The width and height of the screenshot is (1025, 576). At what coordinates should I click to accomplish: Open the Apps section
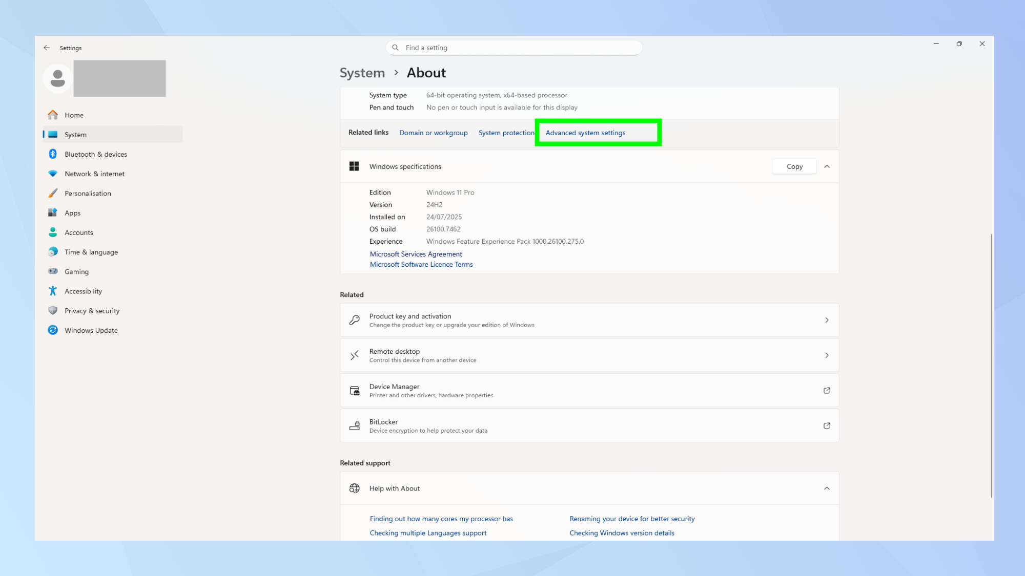click(x=72, y=212)
